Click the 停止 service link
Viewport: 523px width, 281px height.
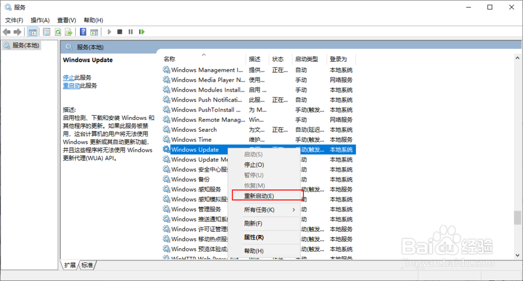pos(69,77)
